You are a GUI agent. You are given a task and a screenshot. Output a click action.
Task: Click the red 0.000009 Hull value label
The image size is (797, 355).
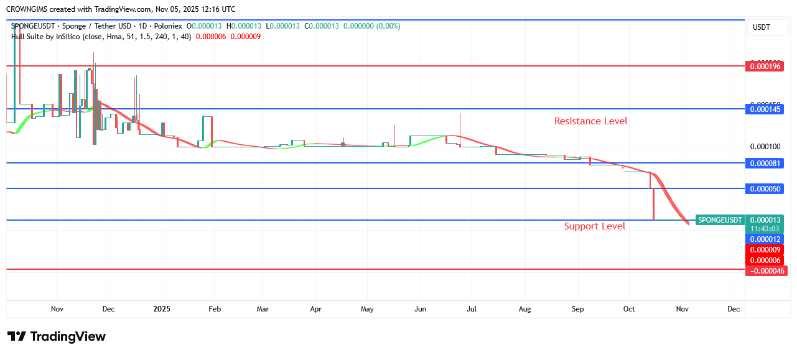(765, 250)
